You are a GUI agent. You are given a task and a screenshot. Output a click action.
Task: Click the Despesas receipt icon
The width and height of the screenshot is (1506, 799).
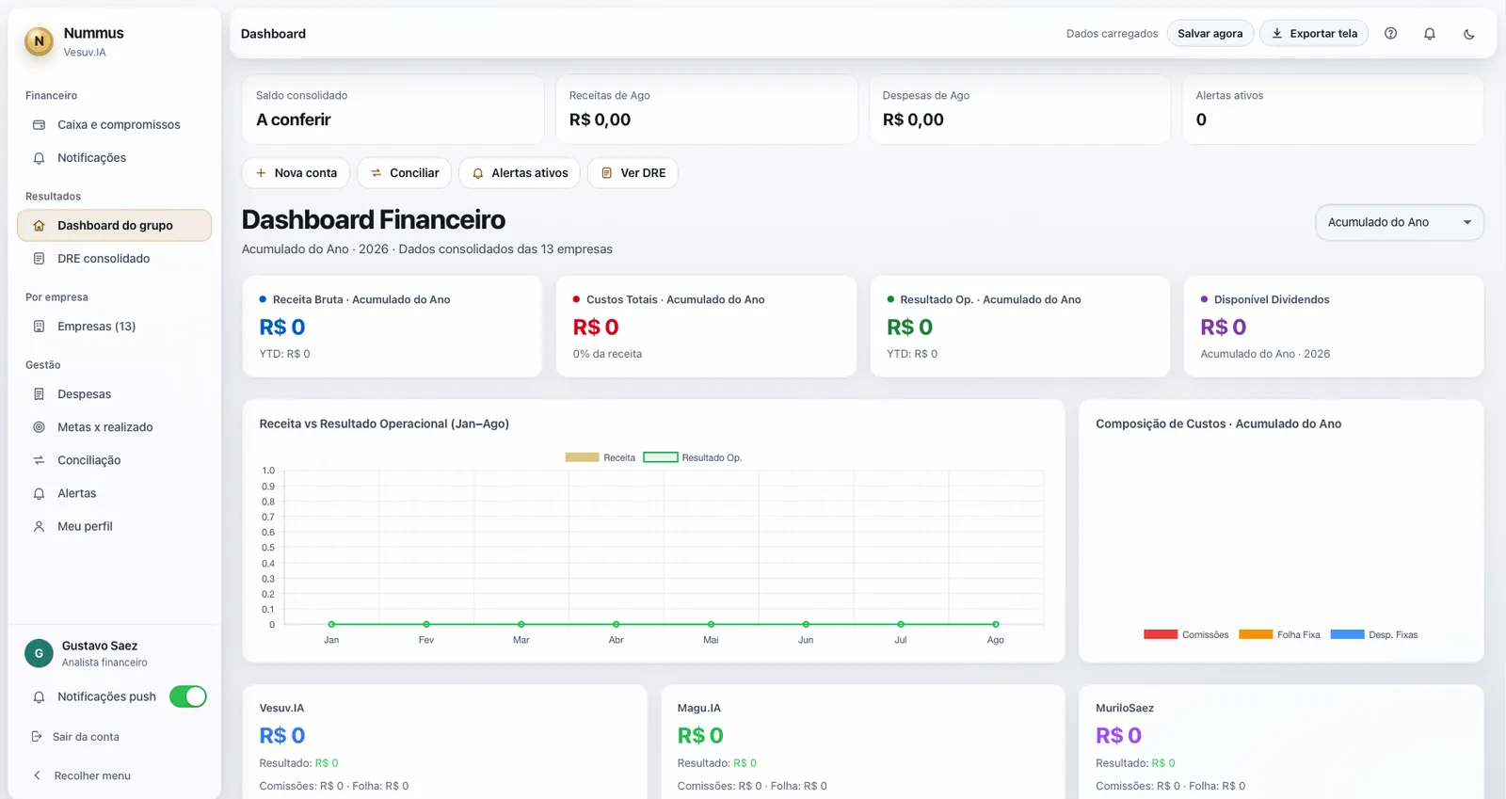coord(39,393)
